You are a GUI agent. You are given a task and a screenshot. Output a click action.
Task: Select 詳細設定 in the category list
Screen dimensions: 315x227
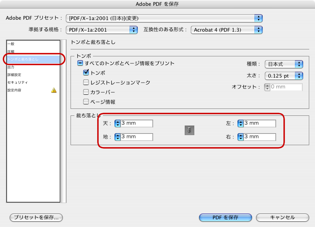33,75
